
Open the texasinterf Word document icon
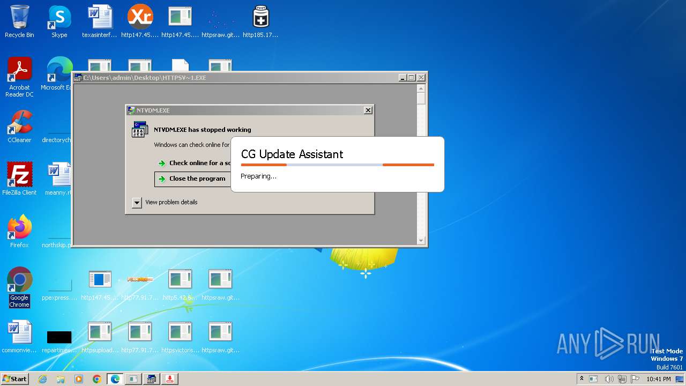99,21
